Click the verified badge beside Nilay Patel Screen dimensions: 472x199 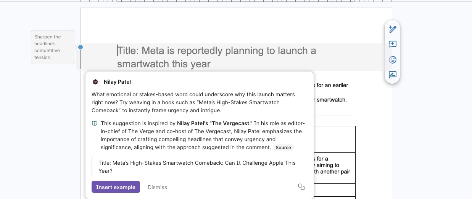95,82
